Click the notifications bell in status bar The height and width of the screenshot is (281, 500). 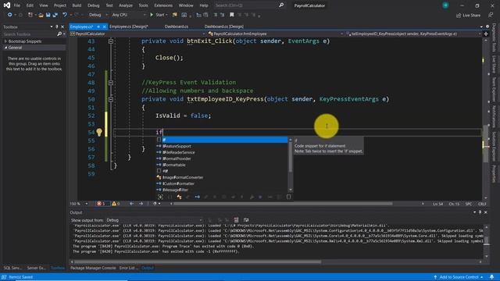pyautogui.click(x=491, y=277)
